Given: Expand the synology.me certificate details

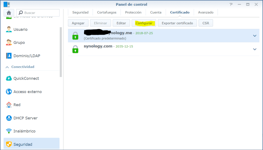Looking at the screenshot, I should pos(255,36).
